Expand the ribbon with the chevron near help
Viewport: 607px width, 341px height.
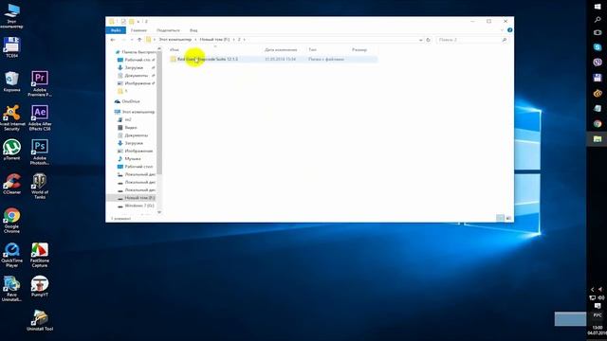click(502, 30)
